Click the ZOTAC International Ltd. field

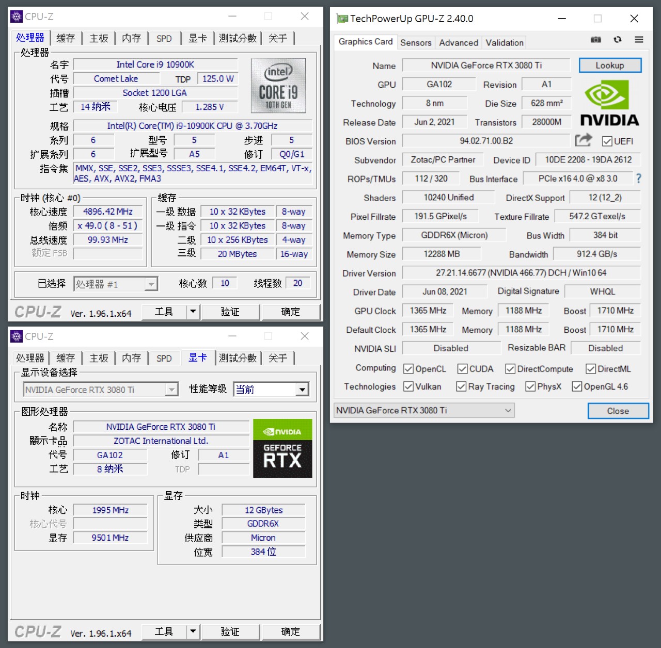(161, 441)
